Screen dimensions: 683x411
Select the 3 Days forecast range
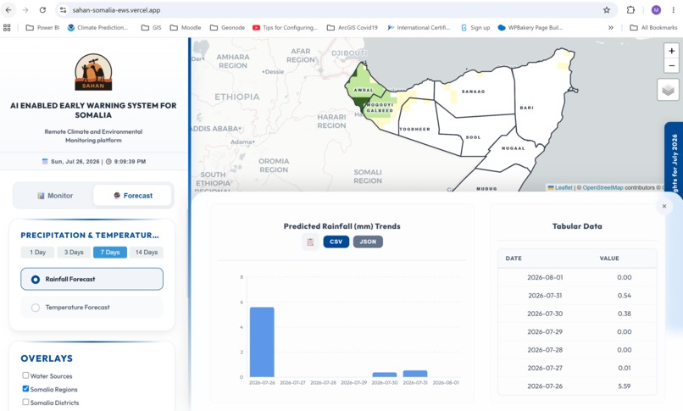click(x=74, y=252)
